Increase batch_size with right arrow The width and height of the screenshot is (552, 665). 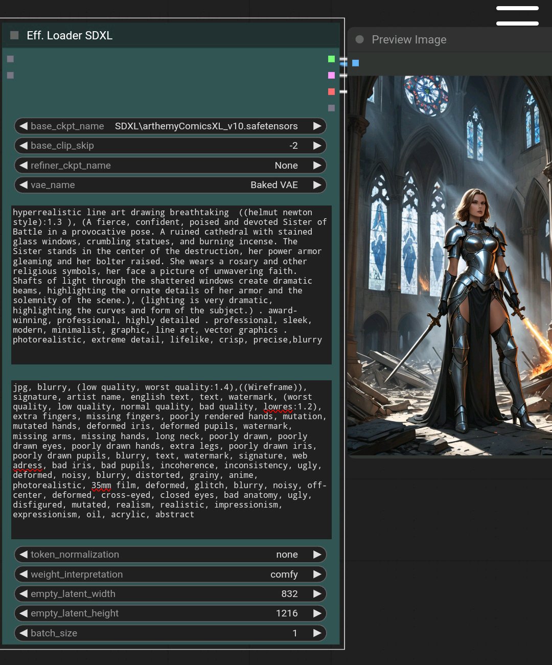317,633
